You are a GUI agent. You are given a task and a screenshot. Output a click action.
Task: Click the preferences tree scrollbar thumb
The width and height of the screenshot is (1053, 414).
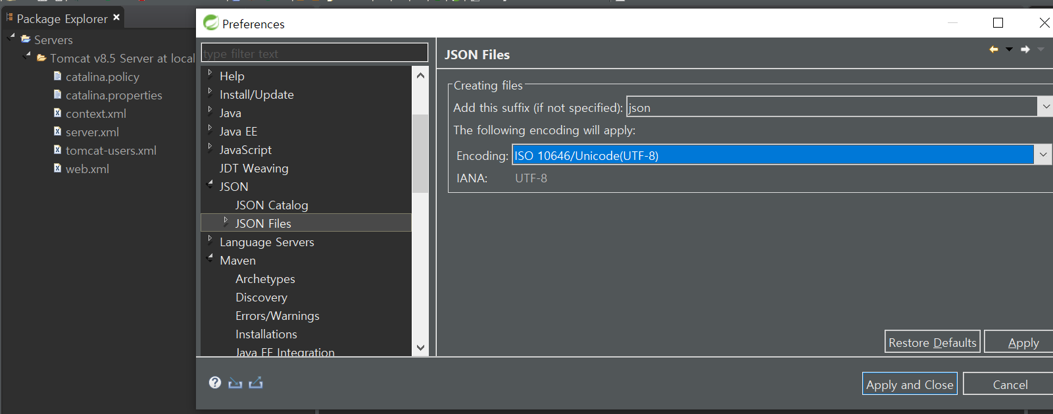[x=420, y=153]
